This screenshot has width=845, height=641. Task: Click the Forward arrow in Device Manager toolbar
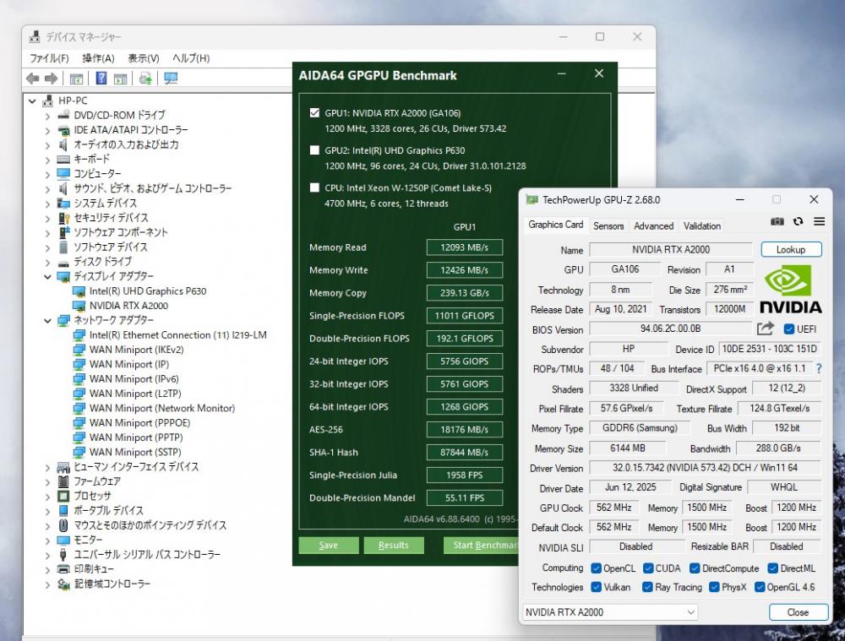point(52,79)
